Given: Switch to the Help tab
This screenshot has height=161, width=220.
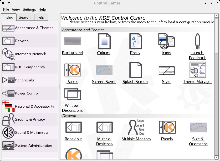Looking at the screenshot, I should pyautogui.click(x=41, y=17).
